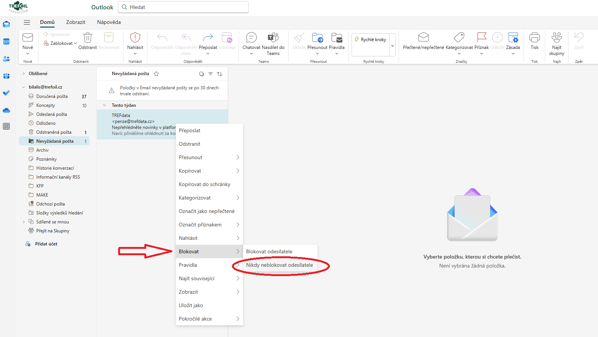Open Zablokovat dropdown in ribbon
598x337 pixels.
(60, 43)
